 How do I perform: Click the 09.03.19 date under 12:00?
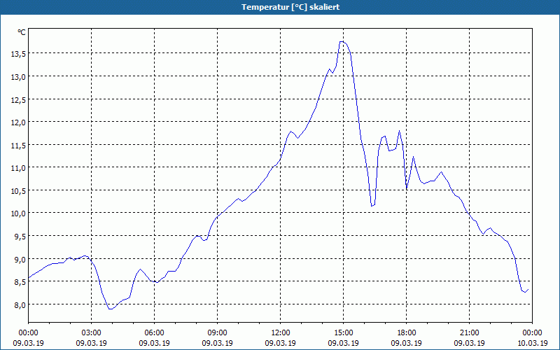pos(281,343)
